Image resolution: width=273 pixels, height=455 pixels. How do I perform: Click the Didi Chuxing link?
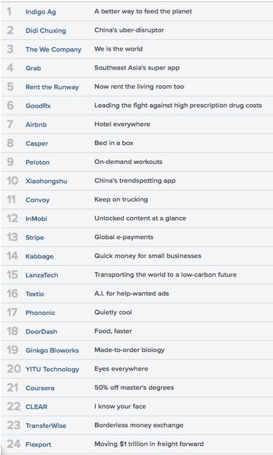point(45,30)
